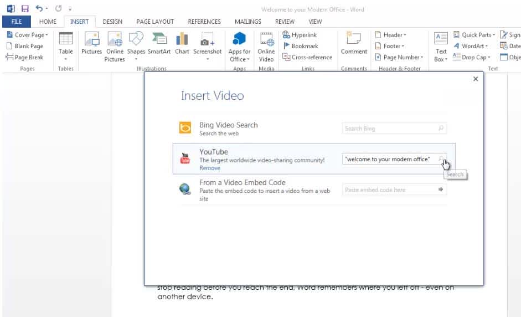Image resolution: width=521 pixels, height=317 pixels.
Task: Click the Online Video button
Action: tap(266, 47)
